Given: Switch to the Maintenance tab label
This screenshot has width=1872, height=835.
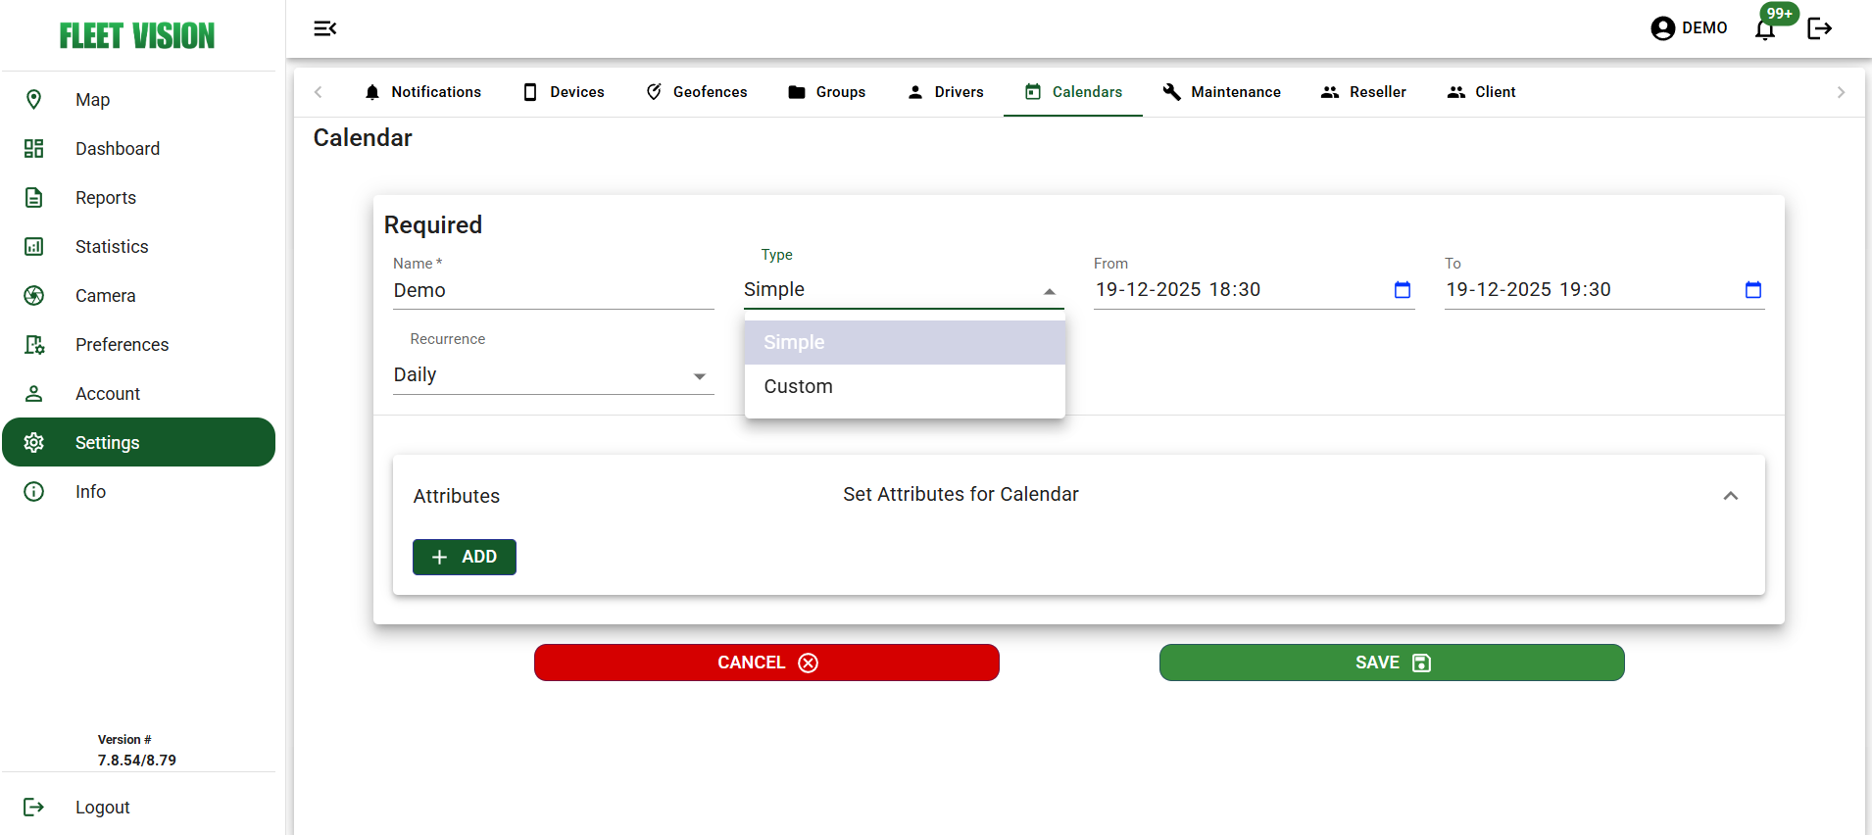Looking at the screenshot, I should point(1236,92).
